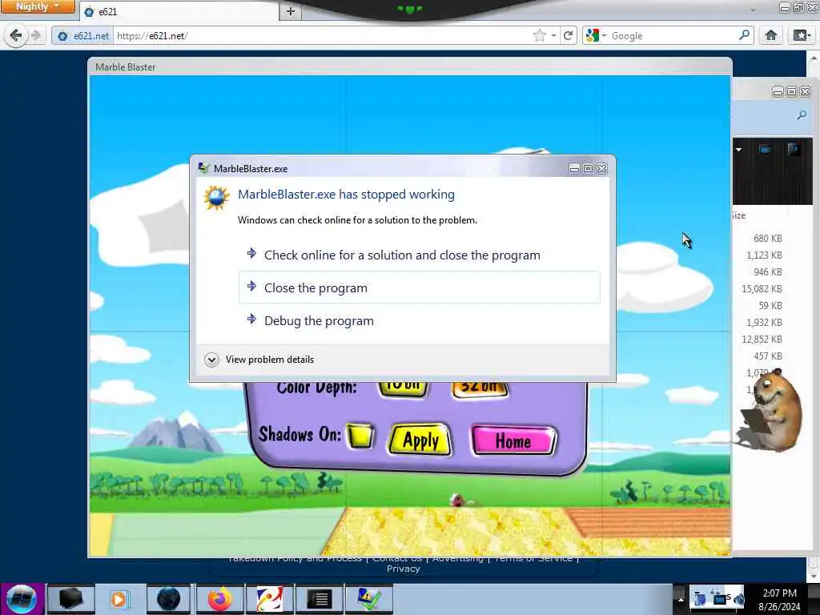Focus the URL address field
Viewport: 820px width, 615px height.
point(322,35)
